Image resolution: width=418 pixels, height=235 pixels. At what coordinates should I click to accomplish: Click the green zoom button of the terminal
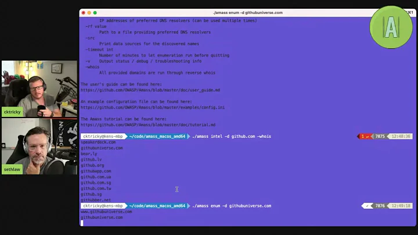[x=95, y=13]
